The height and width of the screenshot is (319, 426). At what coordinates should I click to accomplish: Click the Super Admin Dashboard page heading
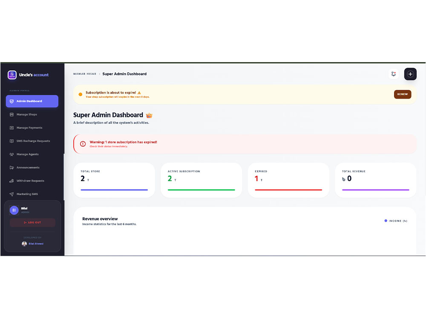[x=108, y=115]
